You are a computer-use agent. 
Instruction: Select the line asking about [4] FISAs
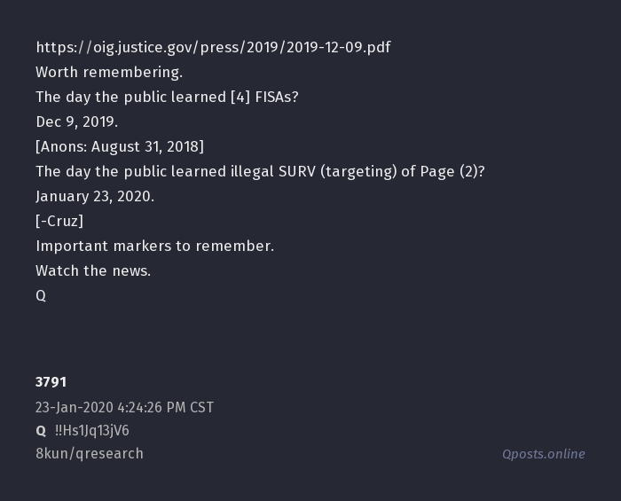pos(167,97)
